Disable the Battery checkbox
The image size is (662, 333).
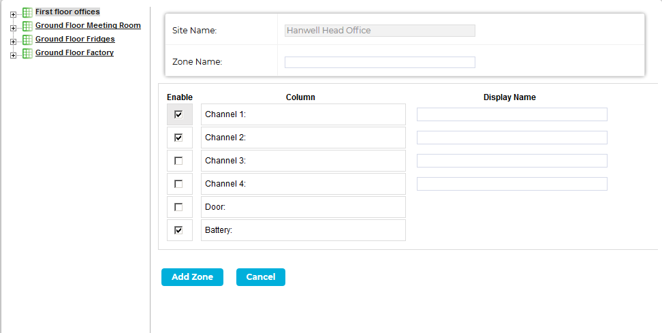pos(178,230)
